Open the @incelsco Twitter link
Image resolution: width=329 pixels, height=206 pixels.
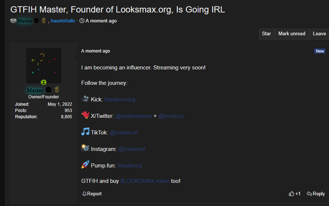(171, 116)
